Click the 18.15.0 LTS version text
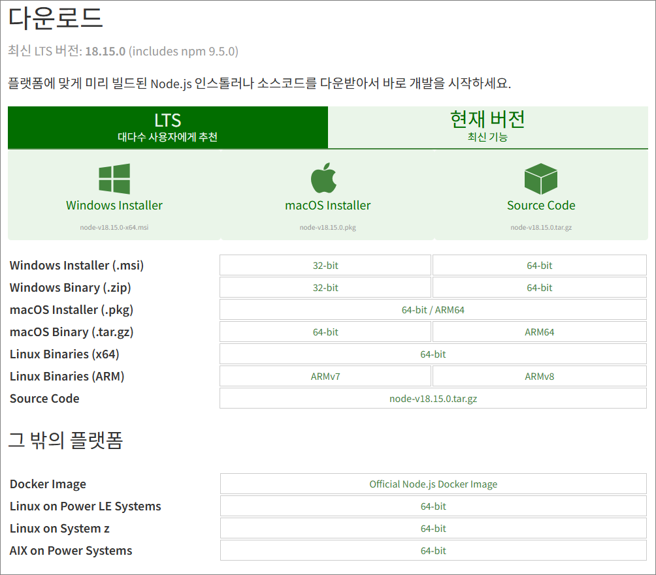The width and height of the screenshot is (656, 575). 105,51
